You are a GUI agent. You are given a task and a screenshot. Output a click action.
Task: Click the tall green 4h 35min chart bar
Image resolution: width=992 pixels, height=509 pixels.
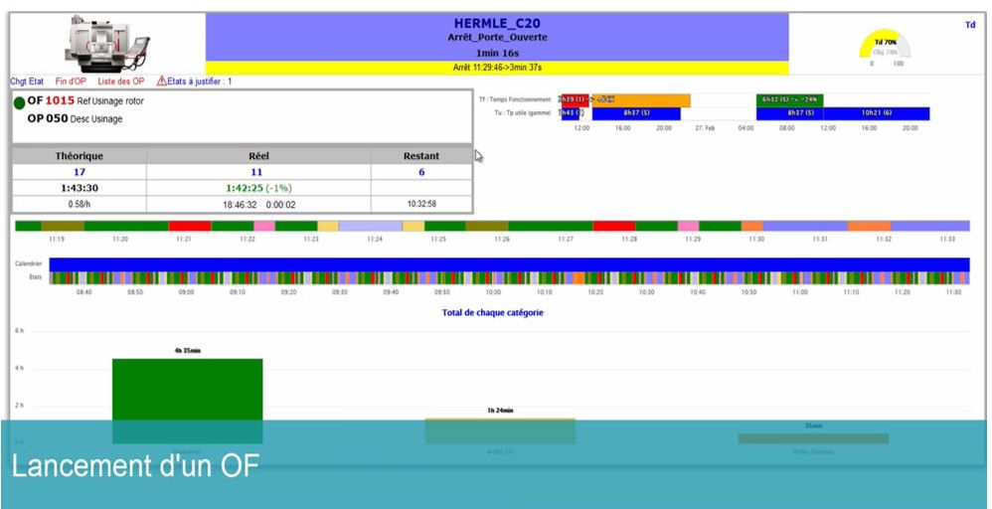tap(187, 400)
